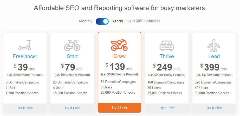Click the car icon for Thrive plan
This screenshot has height=116, width=240.
point(167,46)
